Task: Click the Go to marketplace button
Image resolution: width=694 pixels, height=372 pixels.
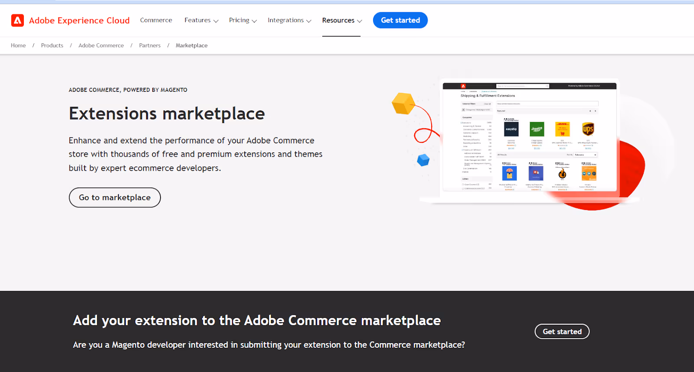Action: (x=115, y=197)
